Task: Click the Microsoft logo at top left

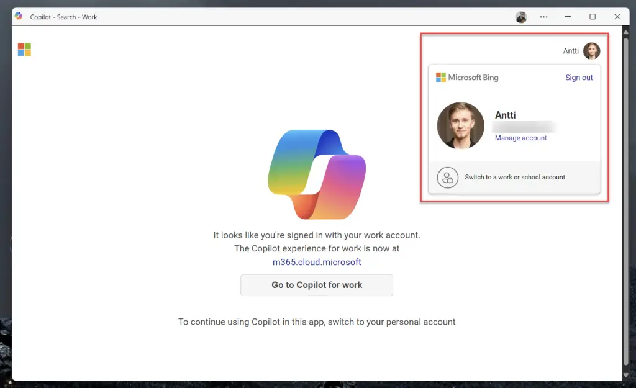Action: coord(24,50)
